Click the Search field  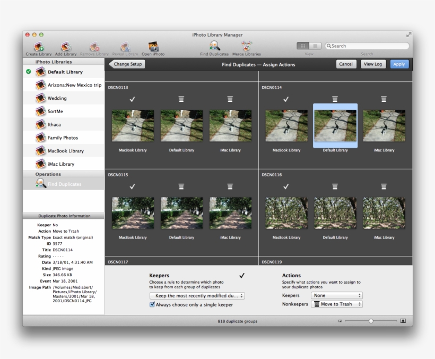(367, 46)
